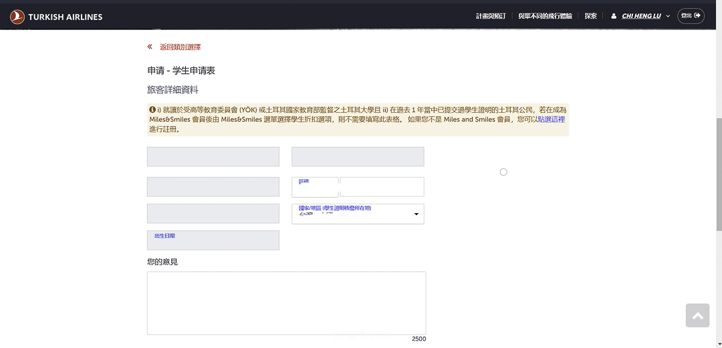Viewport: 722px width, 348px height.
Task: Select the radio button right of the form
Action: [503, 172]
